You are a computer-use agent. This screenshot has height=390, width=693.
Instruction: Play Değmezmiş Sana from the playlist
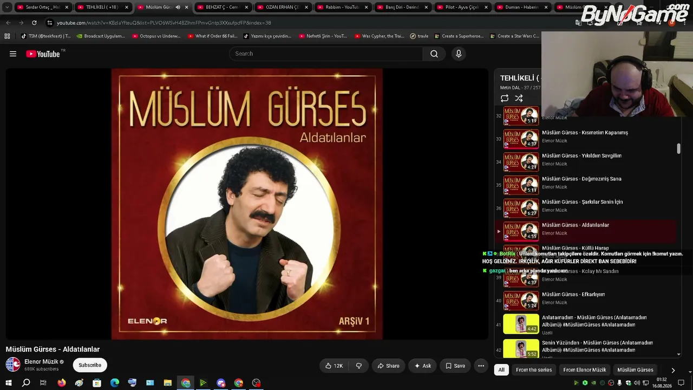click(586, 185)
